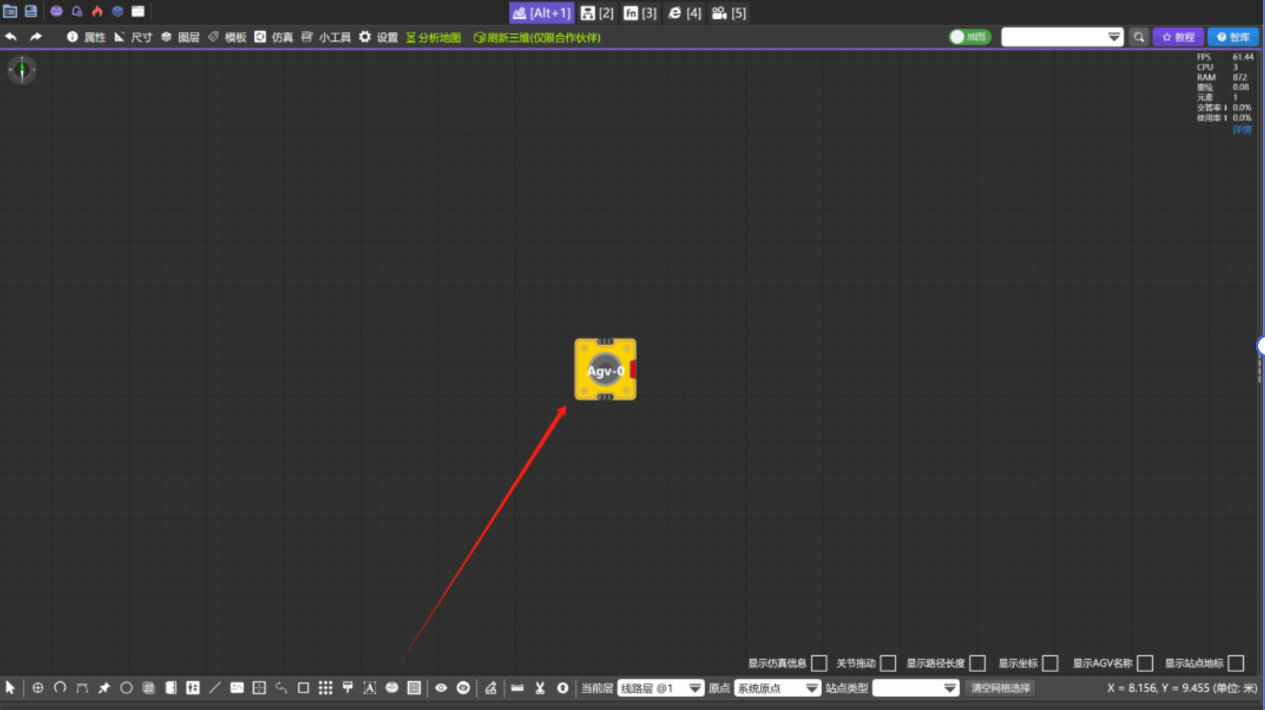
Task: Switch to the [2] view tab
Action: (x=597, y=13)
